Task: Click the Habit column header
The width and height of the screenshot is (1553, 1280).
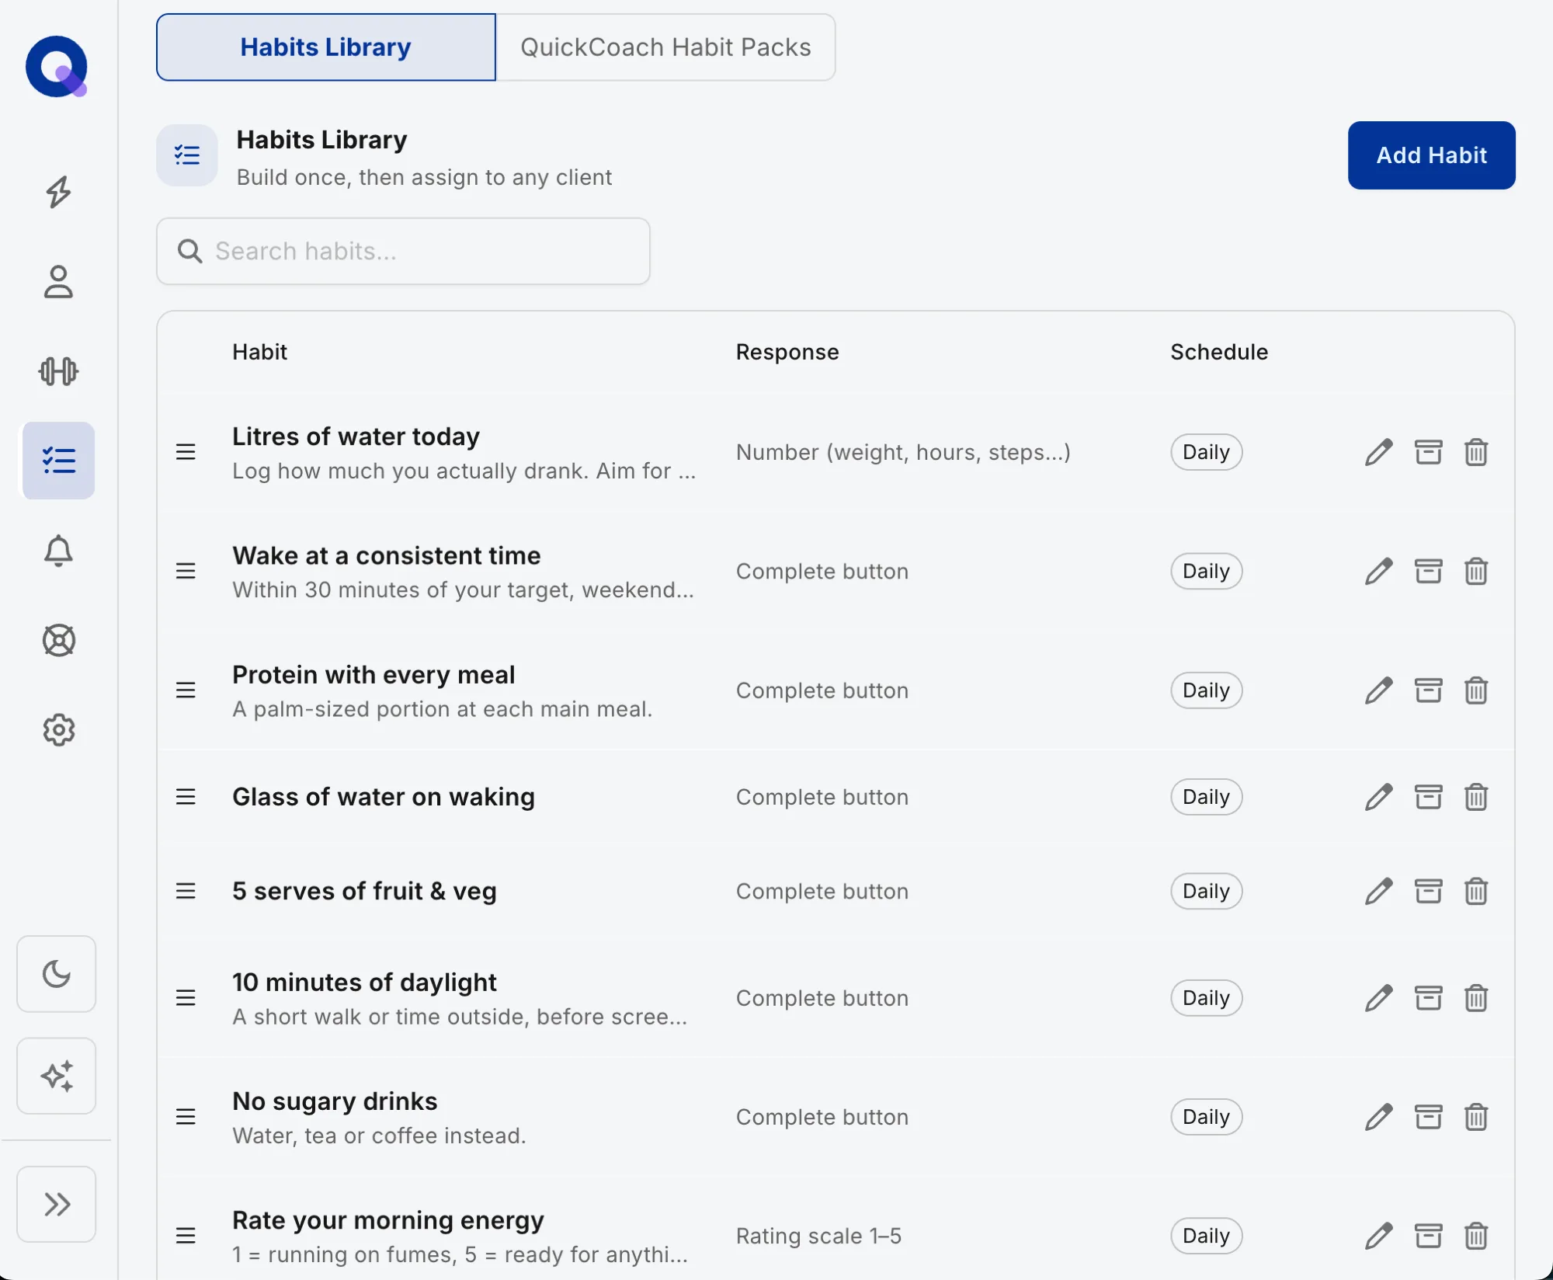Action: click(x=259, y=352)
